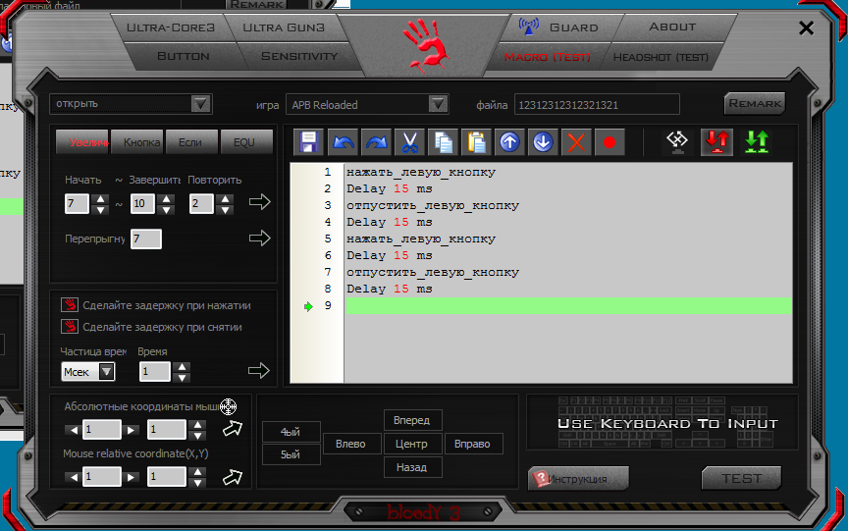The image size is (848, 531).
Task: Click the Remark button
Action: click(x=755, y=103)
